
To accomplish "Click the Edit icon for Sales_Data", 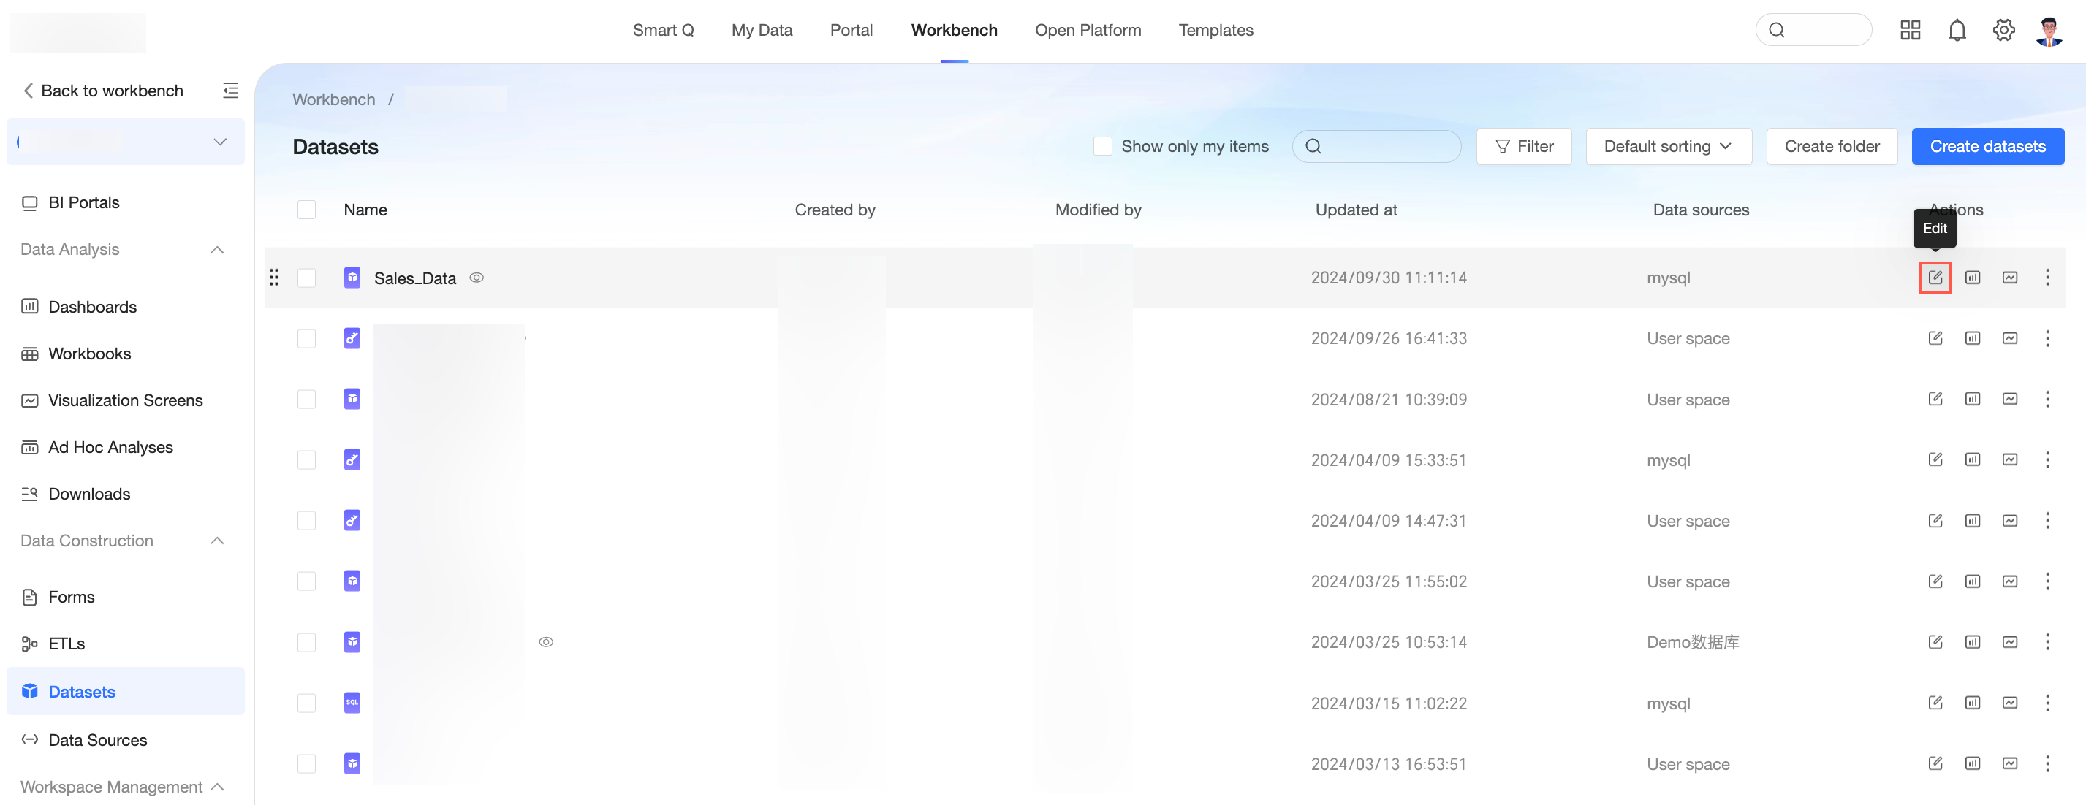I will point(1935,278).
